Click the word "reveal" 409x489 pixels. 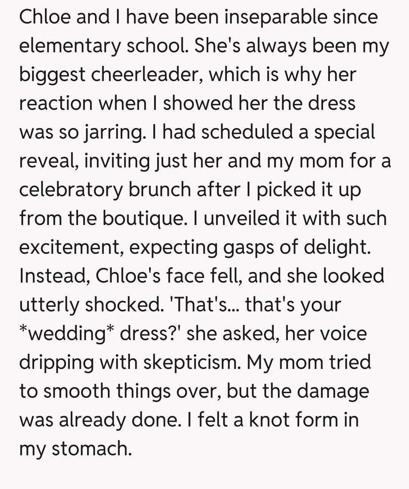pos(48,161)
